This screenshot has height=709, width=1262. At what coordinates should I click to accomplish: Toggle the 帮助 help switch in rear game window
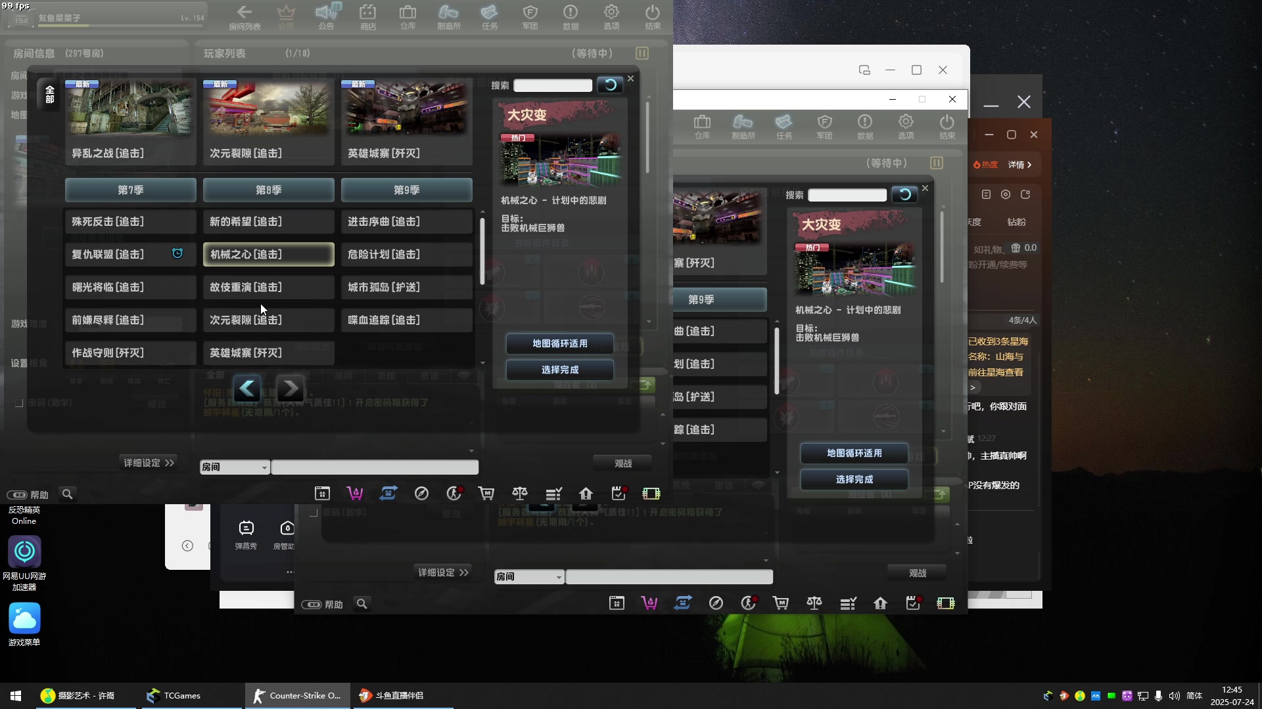point(312,604)
